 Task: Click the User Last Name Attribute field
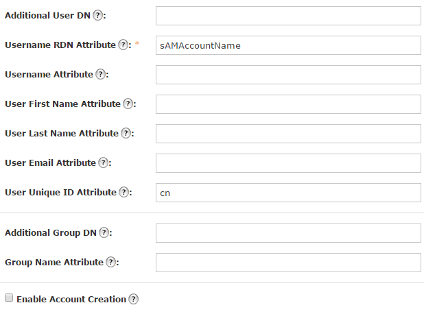[288, 134]
